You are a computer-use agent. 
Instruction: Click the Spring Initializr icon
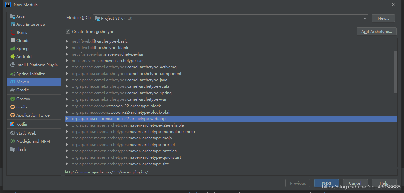click(13, 74)
